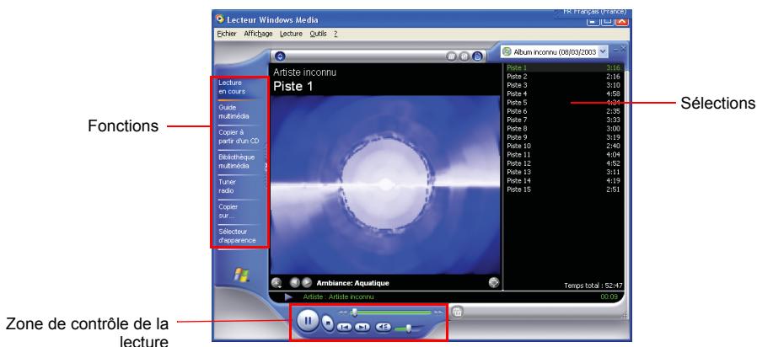Screen dimensions: 757x347
Task: Open the Fichier menu
Action: (x=226, y=33)
